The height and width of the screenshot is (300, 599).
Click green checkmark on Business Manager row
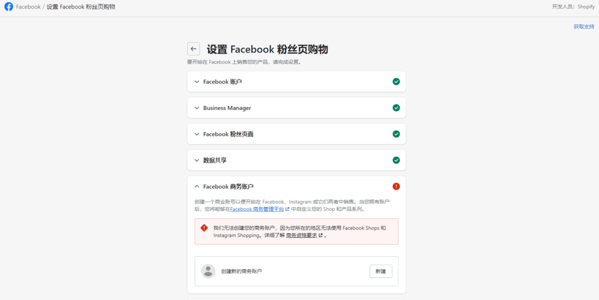[x=396, y=108]
